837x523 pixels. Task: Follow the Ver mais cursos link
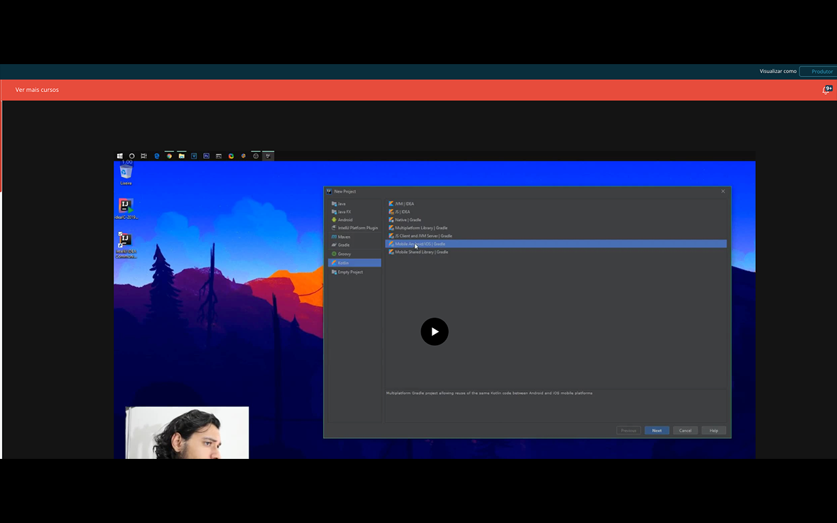(x=37, y=90)
